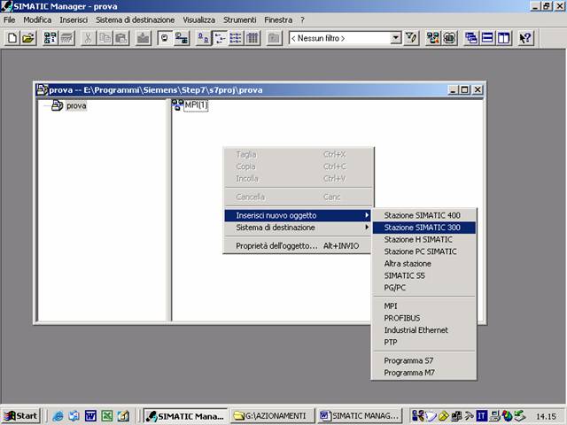Image resolution: width=567 pixels, height=425 pixels.
Task: Toggle the Online view toolbar button
Action: point(182,38)
